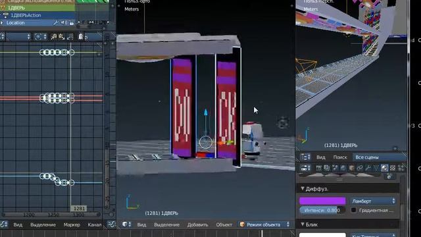The image size is (421, 237).
Task: Open the outliner Вид menu
Action: pyautogui.click(x=320, y=157)
